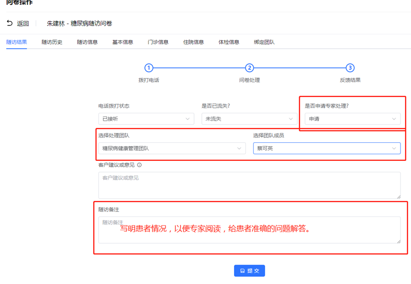Open the 选择处理团队 dropdown
The width and height of the screenshot is (411, 284).
click(x=172, y=148)
